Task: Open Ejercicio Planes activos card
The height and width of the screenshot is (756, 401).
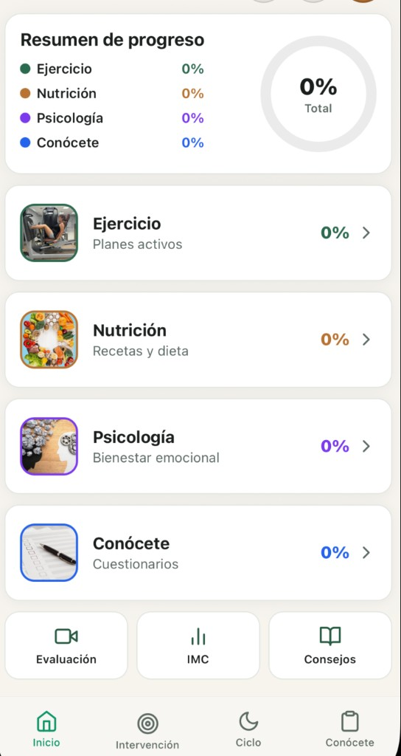Action: point(198,233)
